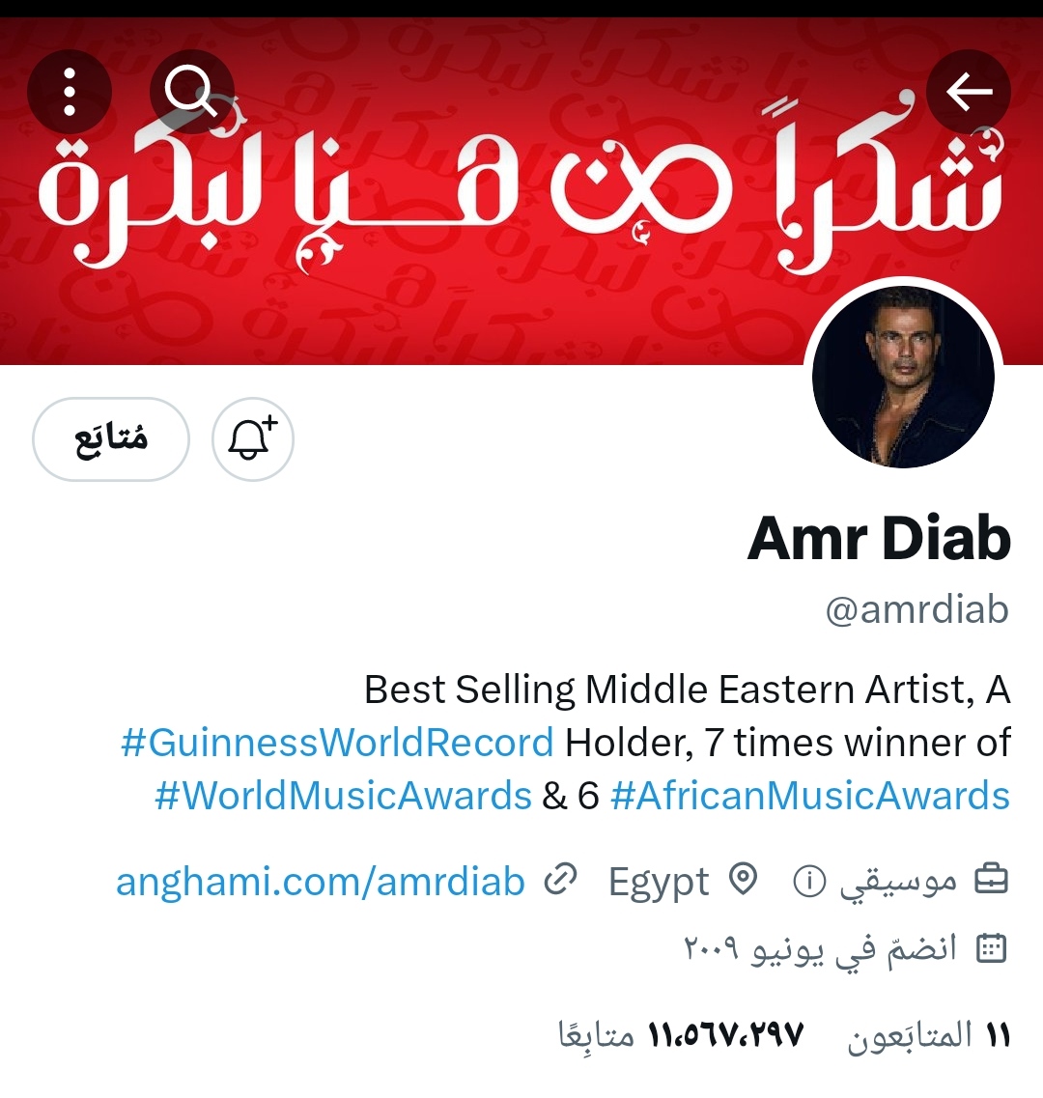Tap the briefcase professional category icon
Screen dimensions: 1043x1098
[x=991, y=880]
